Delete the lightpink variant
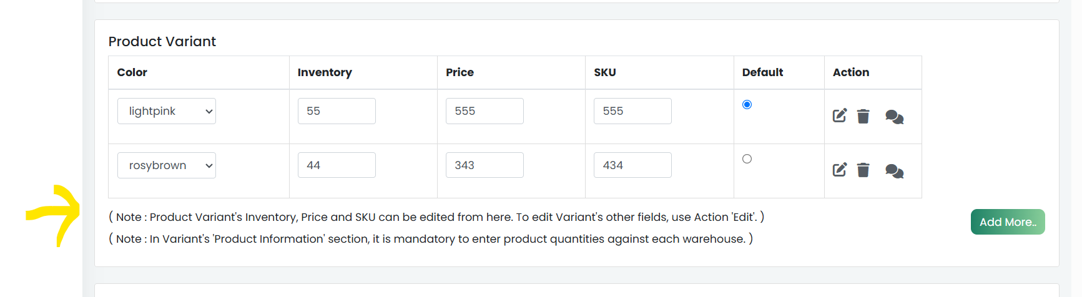 pyautogui.click(x=863, y=116)
